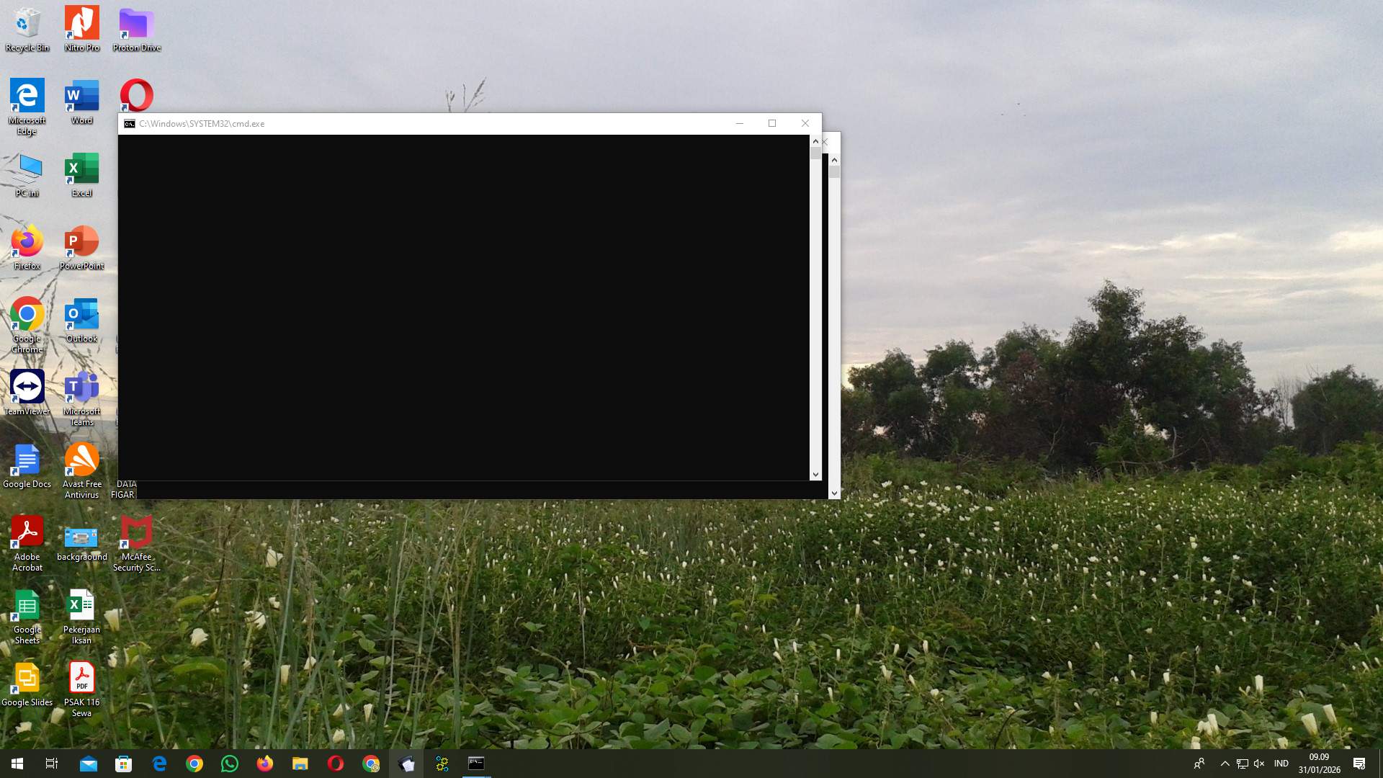The height and width of the screenshot is (778, 1383).
Task: Open Task View from the taskbar
Action: coord(51,763)
